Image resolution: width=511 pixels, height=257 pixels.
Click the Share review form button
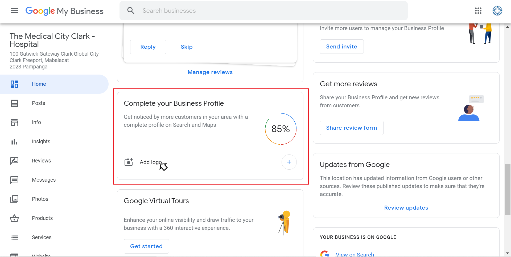[x=351, y=128]
